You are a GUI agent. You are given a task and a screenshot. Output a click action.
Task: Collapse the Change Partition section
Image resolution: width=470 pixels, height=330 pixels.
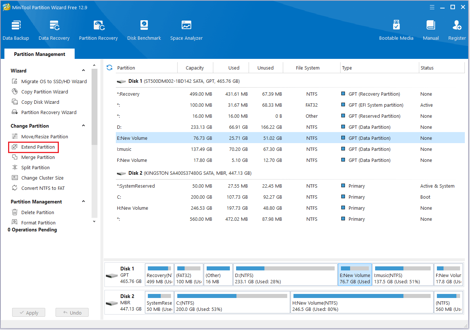(x=83, y=126)
